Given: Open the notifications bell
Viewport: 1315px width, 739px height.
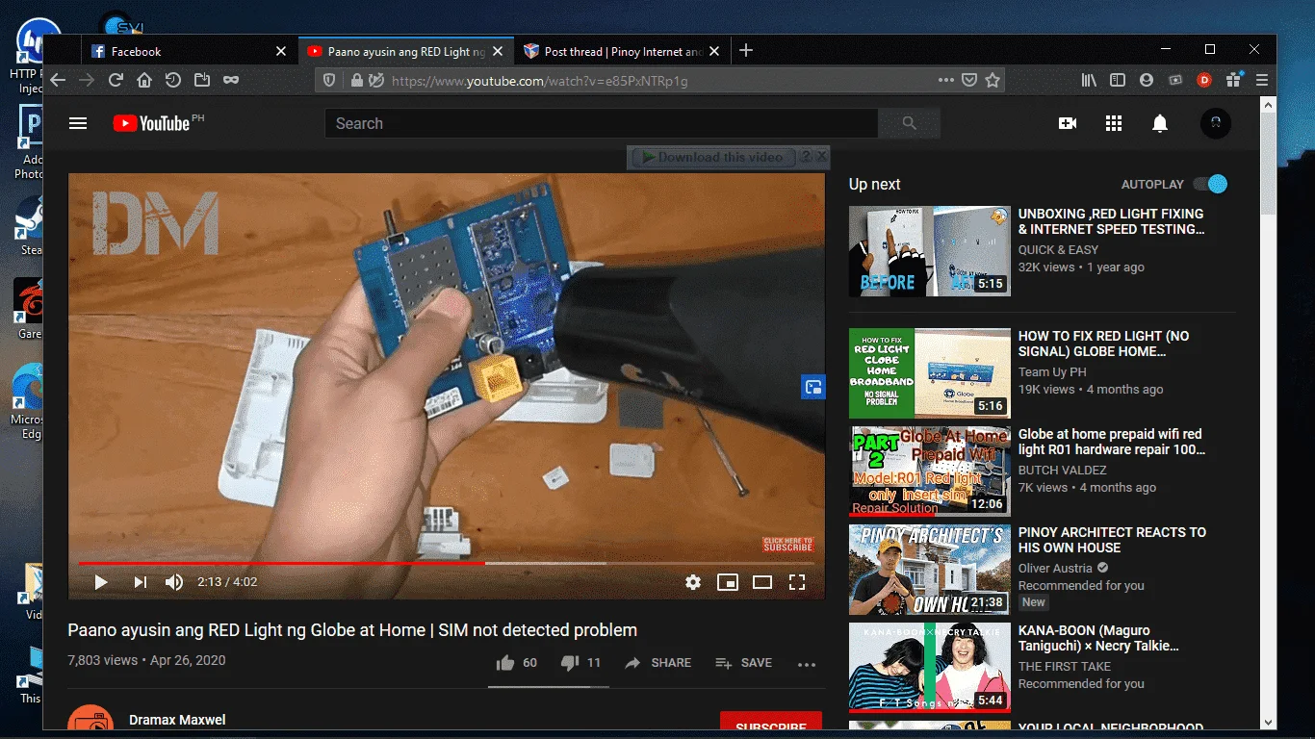Looking at the screenshot, I should click(x=1160, y=123).
